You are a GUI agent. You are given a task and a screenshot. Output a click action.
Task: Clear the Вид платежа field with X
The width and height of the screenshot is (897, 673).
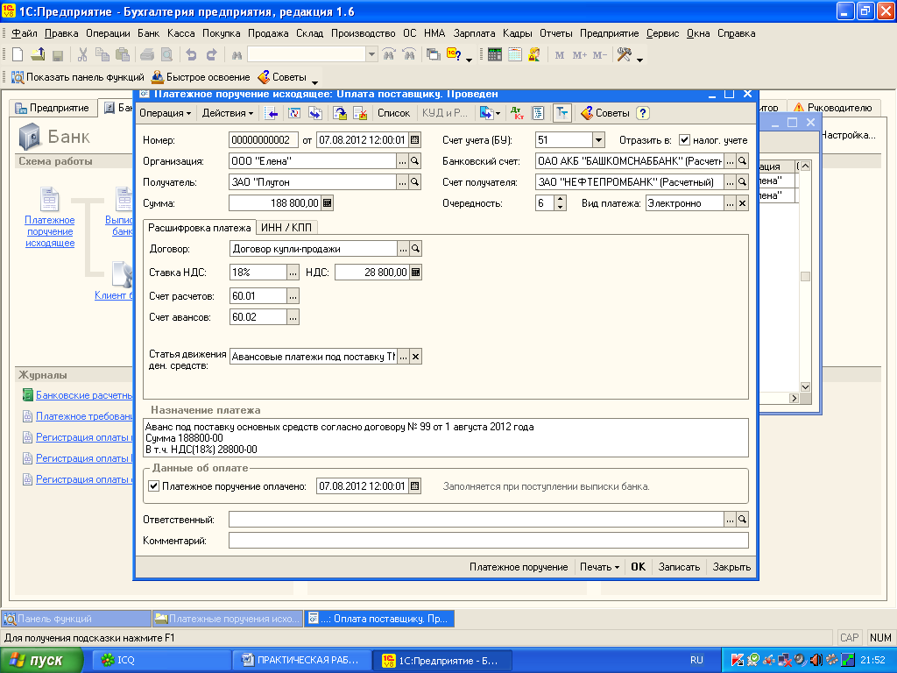click(742, 203)
